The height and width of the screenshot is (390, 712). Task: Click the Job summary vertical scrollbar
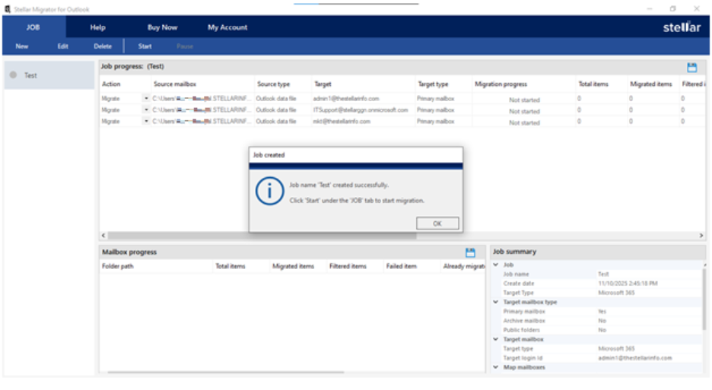tap(704, 298)
